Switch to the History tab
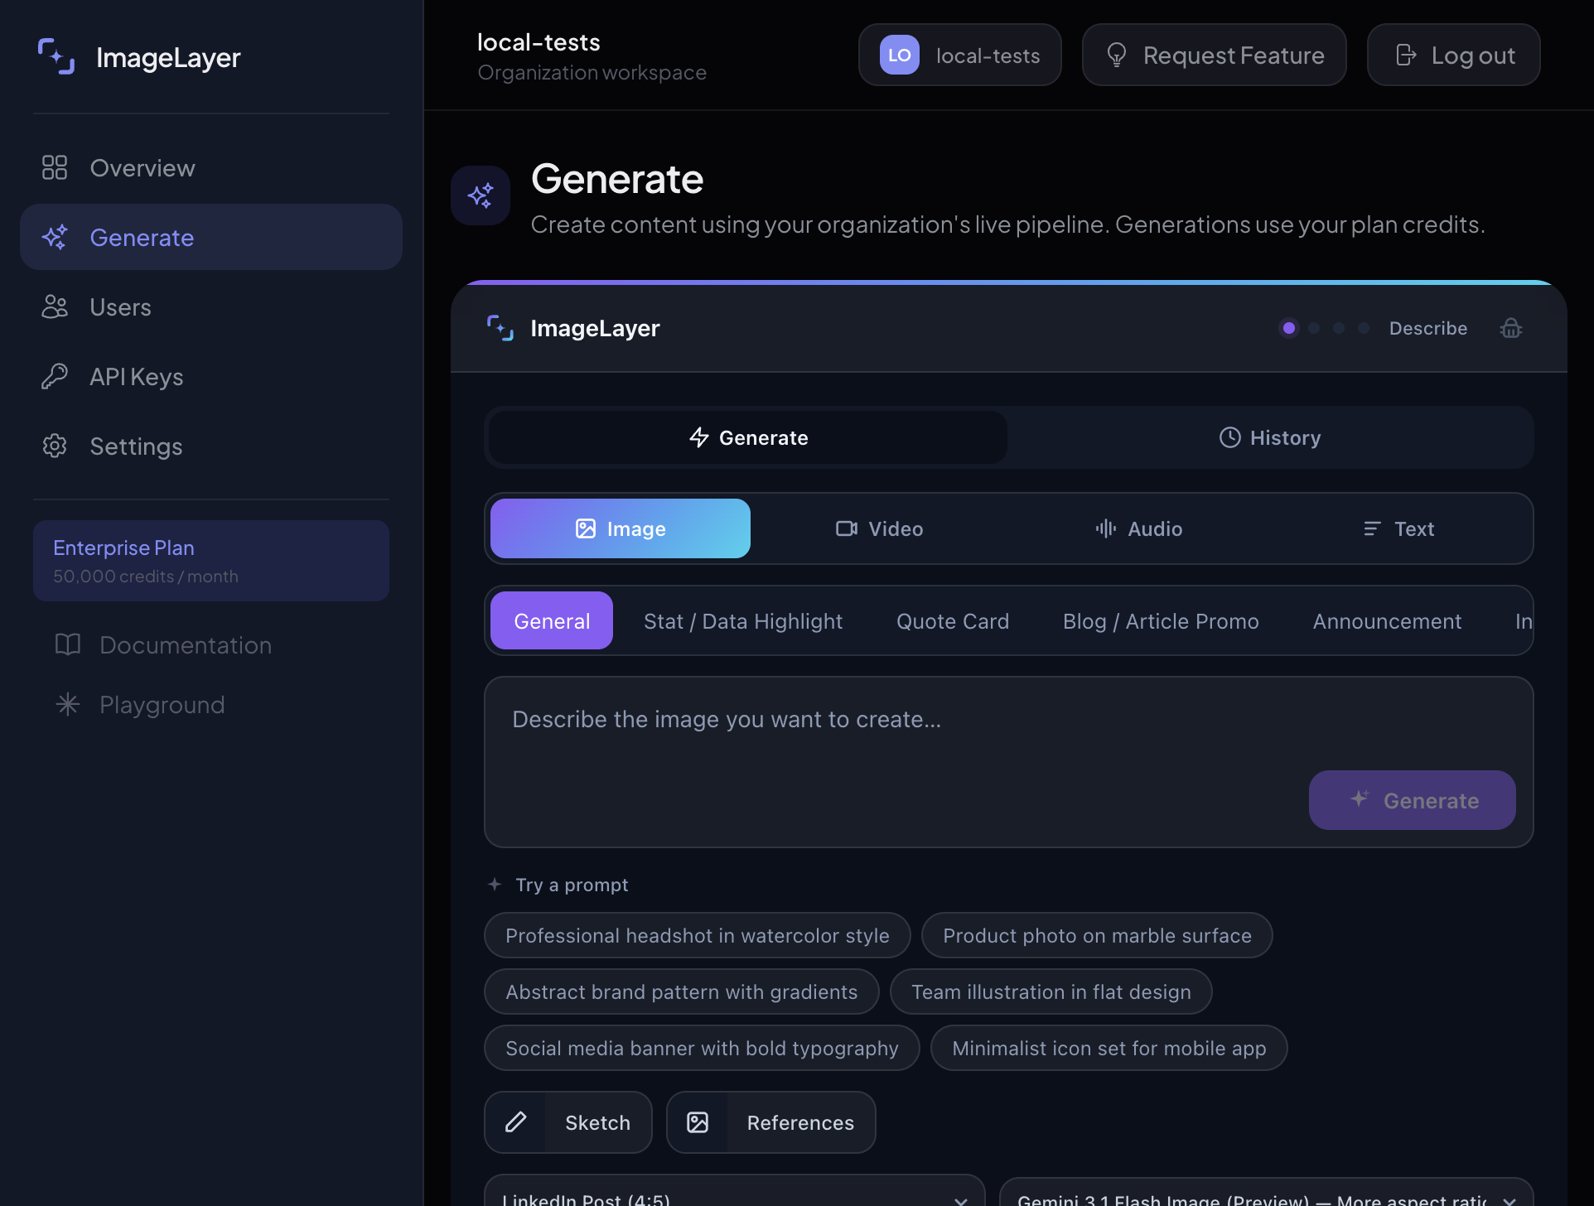Viewport: 1594px width, 1206px height. click(x=1270, y=437)
